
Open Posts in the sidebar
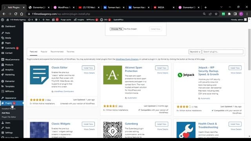tap(7, 33)
